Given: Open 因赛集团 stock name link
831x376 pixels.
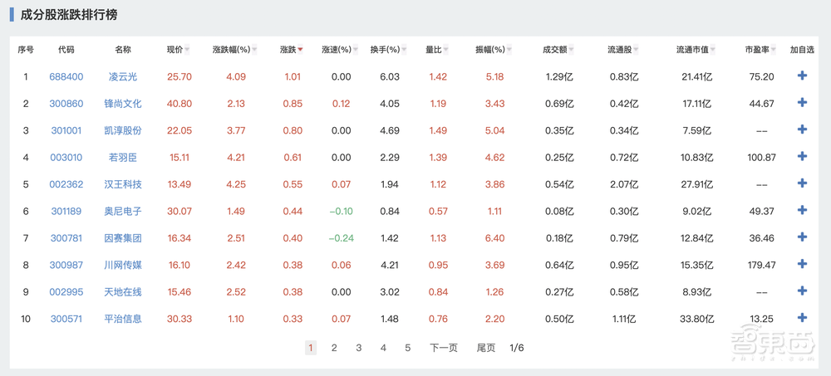Looking at the screenshot, I should 123,237.
